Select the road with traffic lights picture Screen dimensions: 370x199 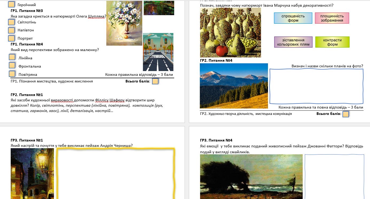pos(158,52)
